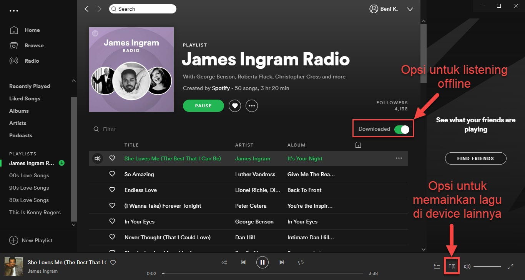The height and width of the screenshot is (280, 525).
Task: Click the user profile avatar icon
Action: click(x=374, y=9)
